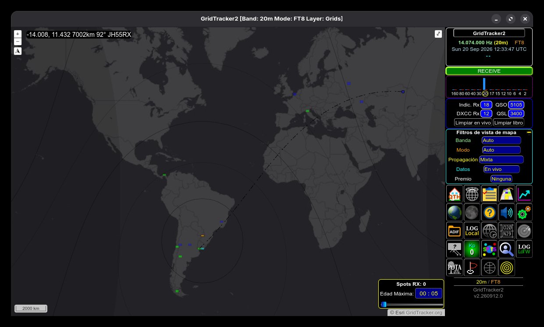Click the orange grid square in South America
Viewport: 544px width, 327px height.
[203, 235]
